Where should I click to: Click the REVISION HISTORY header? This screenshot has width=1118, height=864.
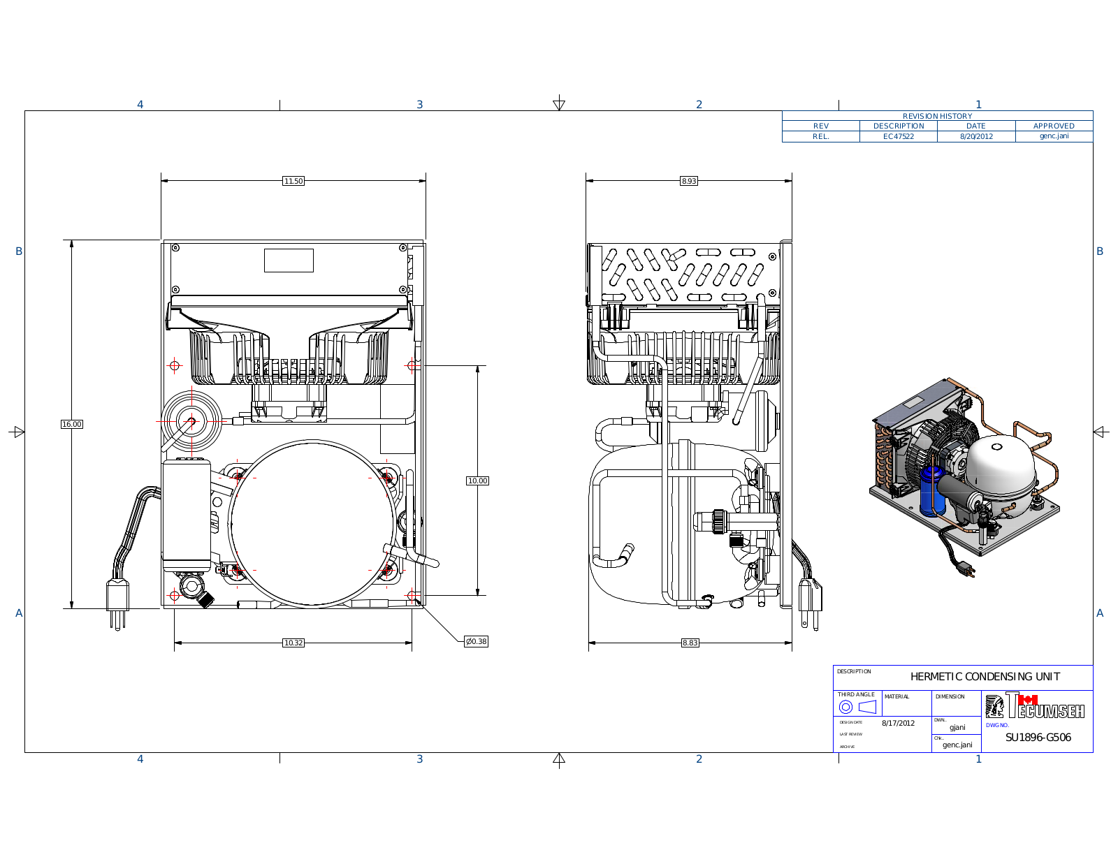pyautogui.click(x=937, y=116)
